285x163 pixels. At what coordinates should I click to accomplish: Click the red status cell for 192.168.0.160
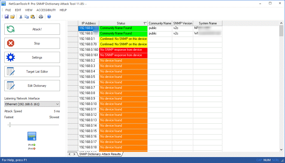point(123,50)
